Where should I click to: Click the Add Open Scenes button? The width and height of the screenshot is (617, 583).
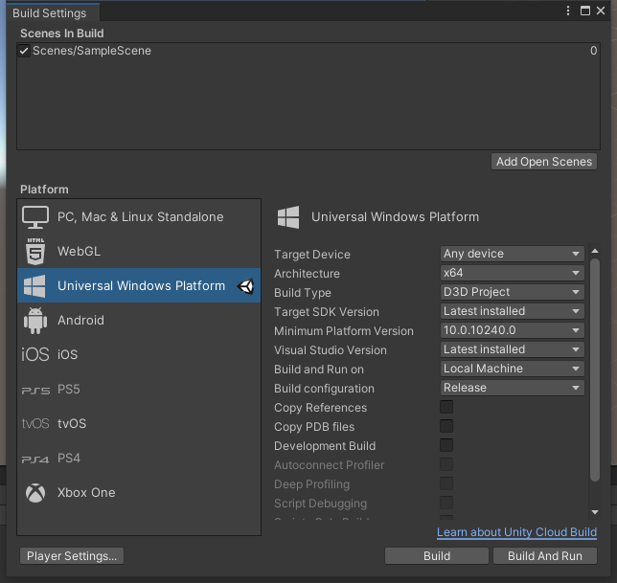(544, 162)
